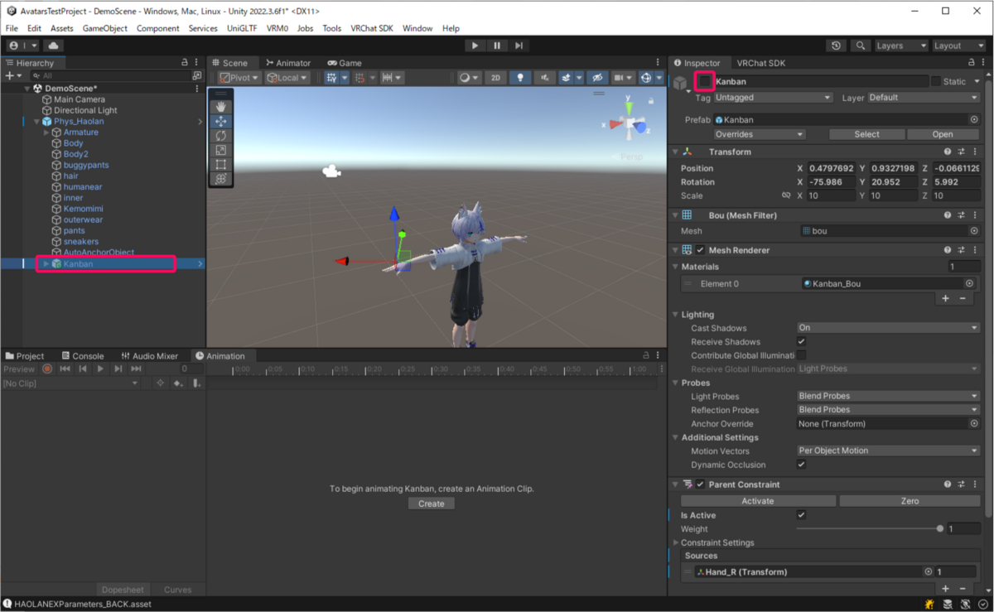Open the prefab Overrides dropdown
The height and width of the screenshot is (612, 994).
(x=760, y=134)
